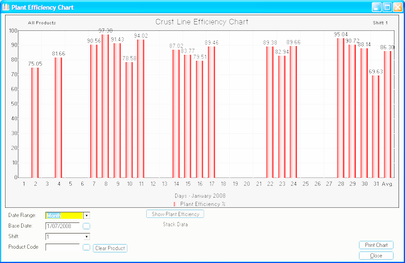Click the 90.72 value label
This screenshot has height=263, width=405.
[353, 41]
